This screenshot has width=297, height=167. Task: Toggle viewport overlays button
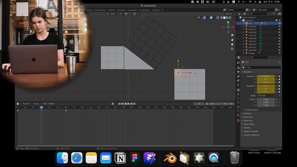(x=211, y=18)
